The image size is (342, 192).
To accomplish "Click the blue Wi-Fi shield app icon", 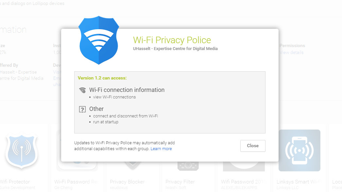I will pyautogui.click(x=99, y=40).
